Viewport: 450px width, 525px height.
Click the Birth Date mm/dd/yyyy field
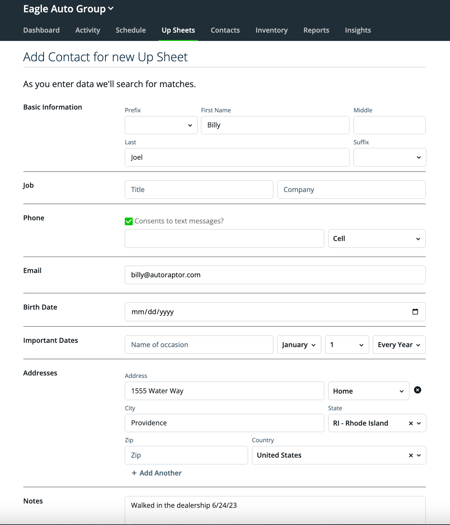(x=275, y=312)
